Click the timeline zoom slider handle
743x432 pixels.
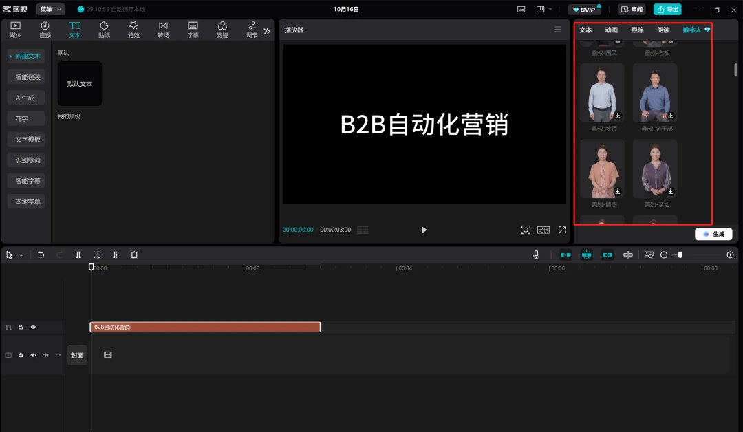point(680,255)
